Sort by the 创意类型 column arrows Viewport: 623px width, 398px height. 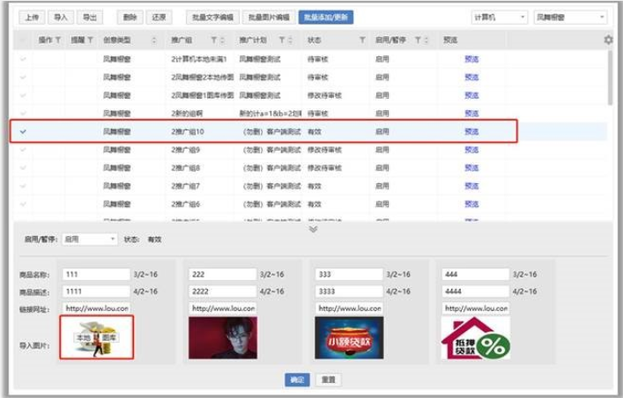click(154, 41)
